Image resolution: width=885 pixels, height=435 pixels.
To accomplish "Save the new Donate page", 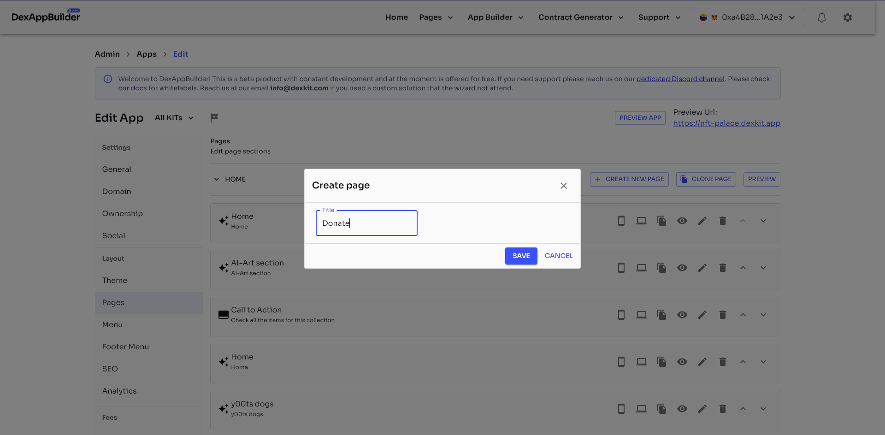I will 521,256.
